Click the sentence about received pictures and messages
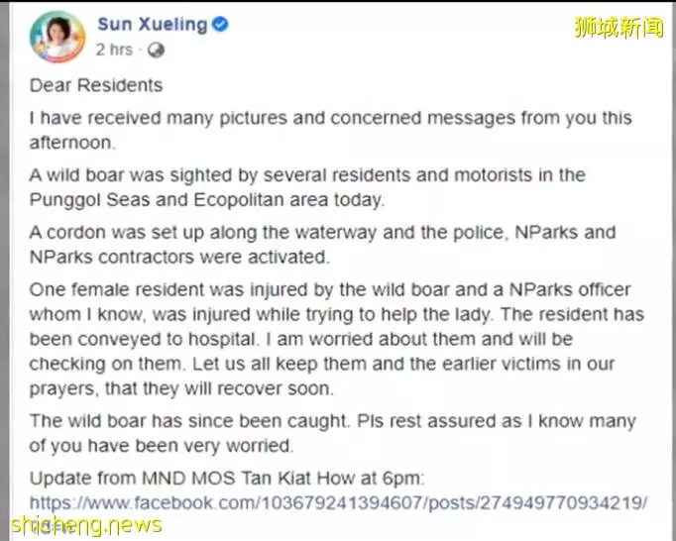Viewport: 676px width, 541px height. [x=331, y=130]
